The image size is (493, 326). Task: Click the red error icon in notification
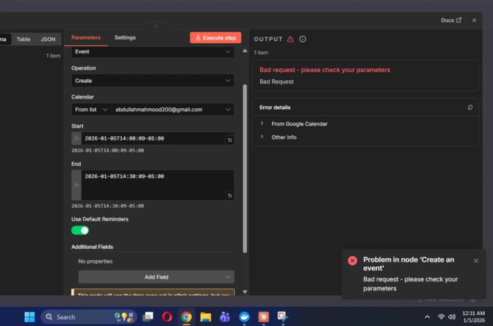click(x=353, y=261)
